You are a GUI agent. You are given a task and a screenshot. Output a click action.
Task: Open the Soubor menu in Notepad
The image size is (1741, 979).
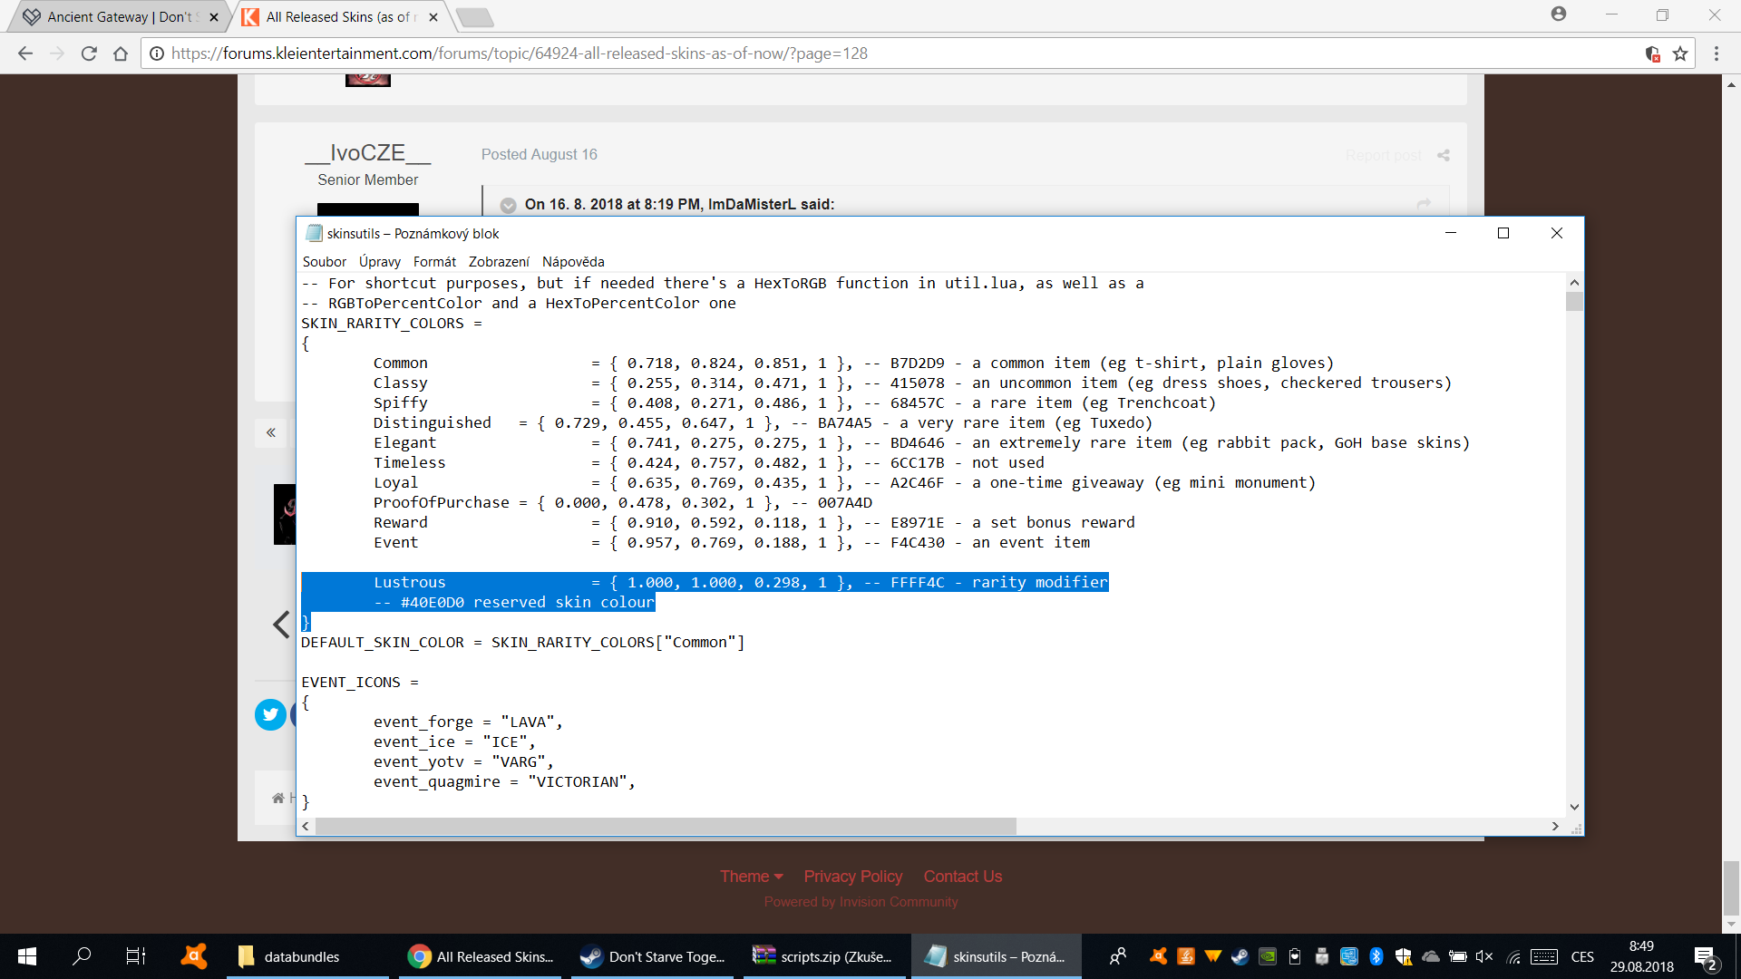pos(324,262)
